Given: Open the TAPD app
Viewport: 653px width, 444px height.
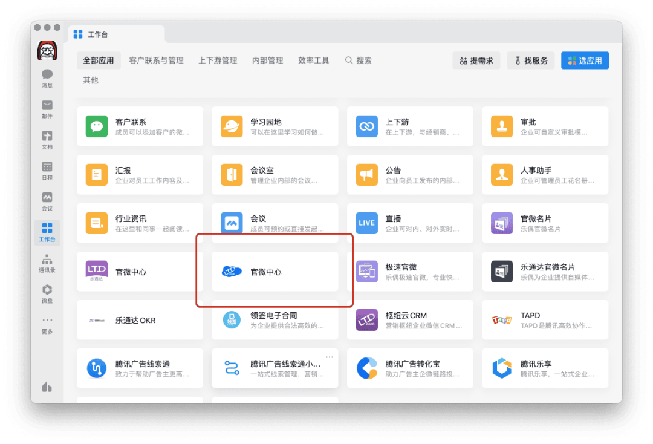Looking at the screenshot, I should coord(545,320).
